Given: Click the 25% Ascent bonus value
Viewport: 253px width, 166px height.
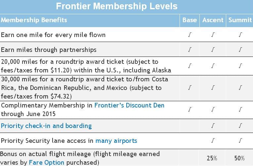Looking at the screenshot, I should coord(212,158).
